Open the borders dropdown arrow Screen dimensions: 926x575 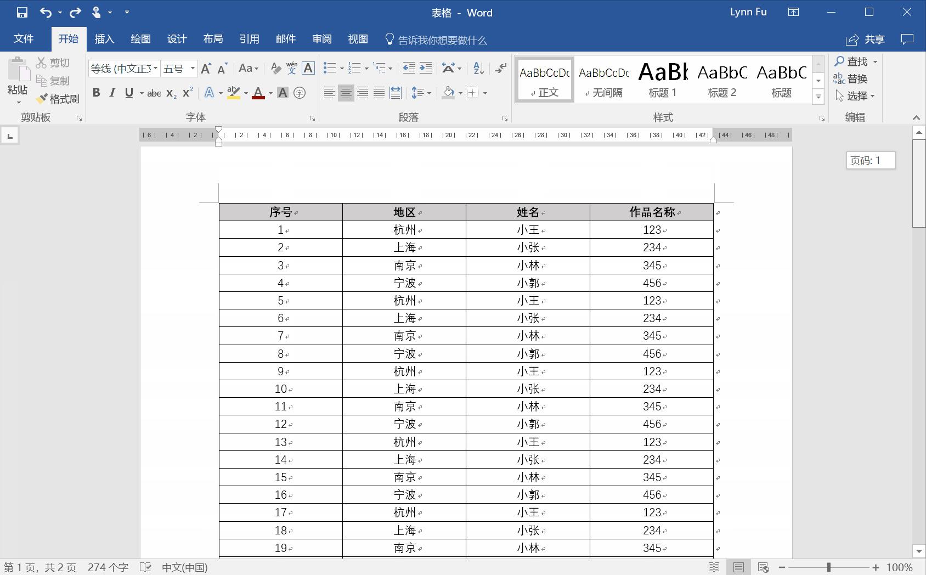[485, 93]
